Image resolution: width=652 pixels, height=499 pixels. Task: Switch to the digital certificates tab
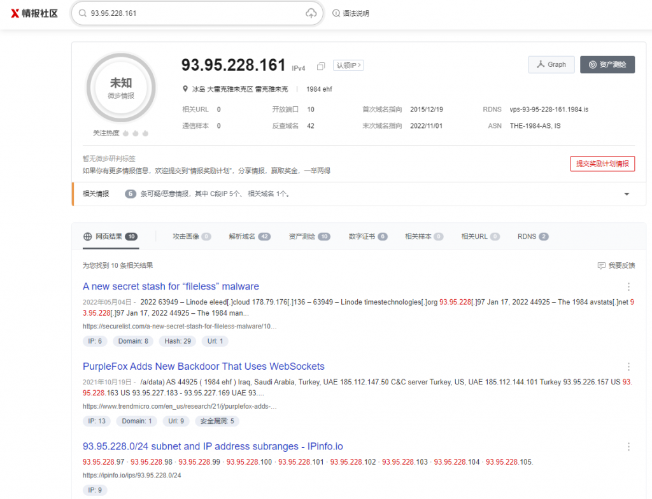368,237
